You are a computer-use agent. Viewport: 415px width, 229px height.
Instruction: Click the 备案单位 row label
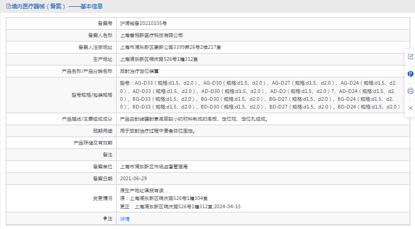pos(102,167)
